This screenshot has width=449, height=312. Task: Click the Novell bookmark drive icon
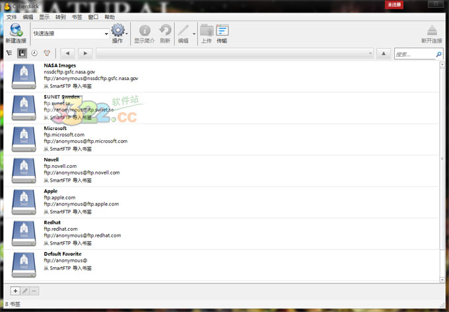24,171
